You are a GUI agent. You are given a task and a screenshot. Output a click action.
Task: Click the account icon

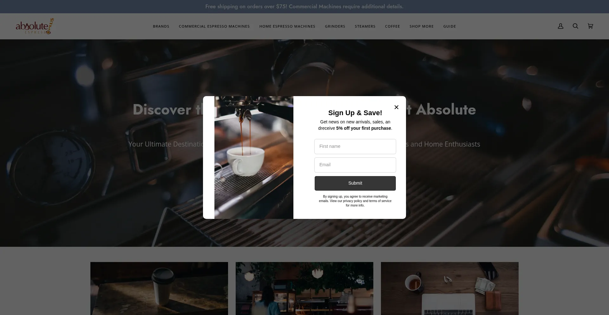(x=560, y=26)
